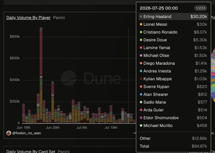Open the Daily Volume By Player chart title
215x153 pixels.
(28, 18)
